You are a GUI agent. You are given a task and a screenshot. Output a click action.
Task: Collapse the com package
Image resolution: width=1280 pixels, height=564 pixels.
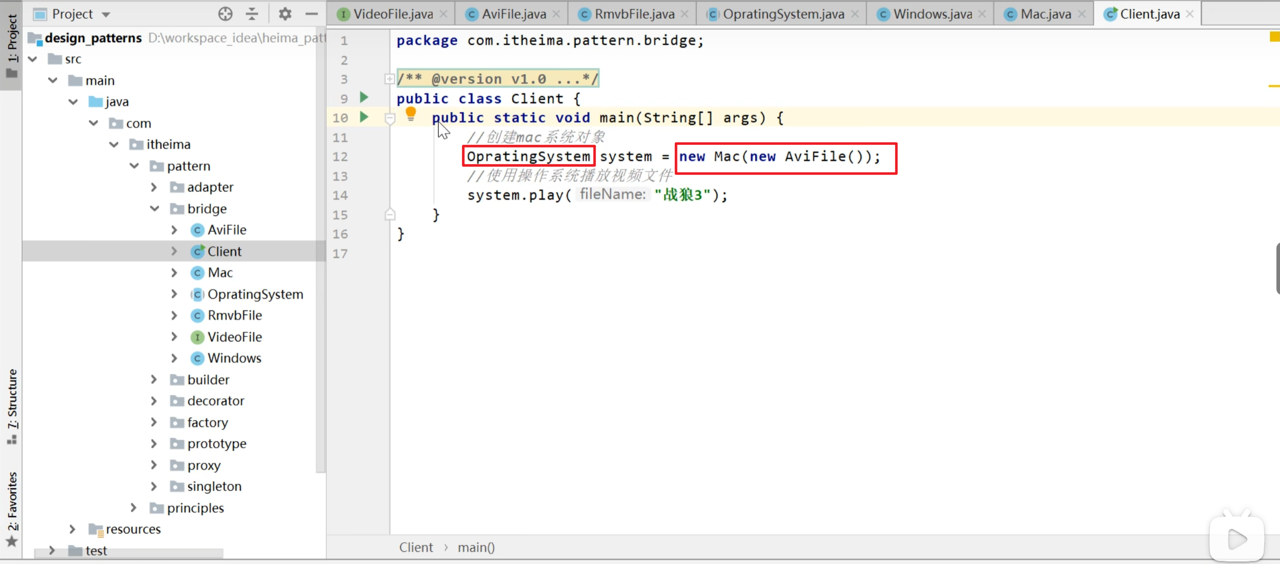pos(94,123)
